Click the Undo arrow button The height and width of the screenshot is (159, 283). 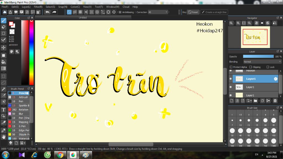coord(47,12)
